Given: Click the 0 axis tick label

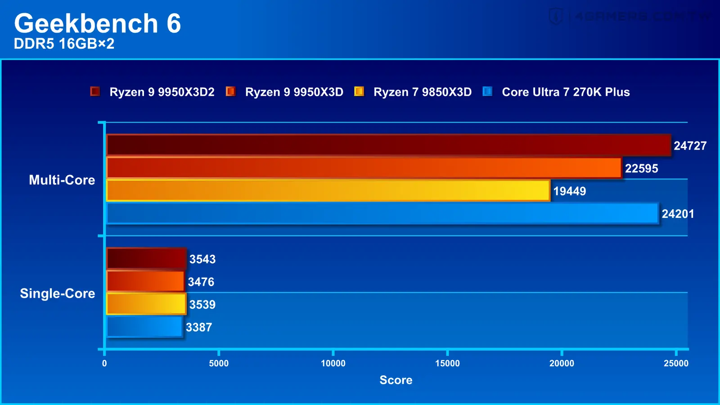Looking at the screenshot, I should 104,363.
